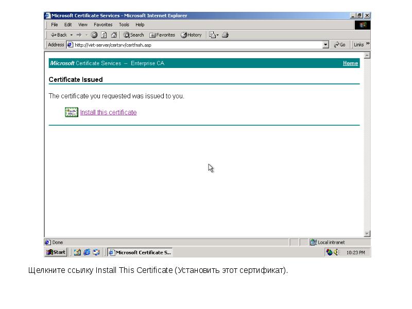Launch Internet Explorer from Quick Launch
This screenshot has height=309, width=412.
click(x=87, y=252)
